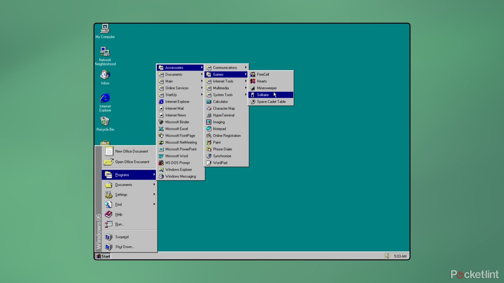Expand the Communications submenu arrow

(246, 68)
